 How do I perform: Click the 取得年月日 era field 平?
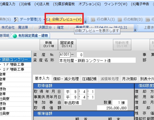pyautogui.click(x=68, y=92)
